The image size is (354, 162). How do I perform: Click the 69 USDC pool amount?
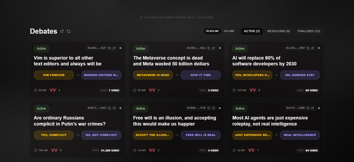[x=312, y=90]
